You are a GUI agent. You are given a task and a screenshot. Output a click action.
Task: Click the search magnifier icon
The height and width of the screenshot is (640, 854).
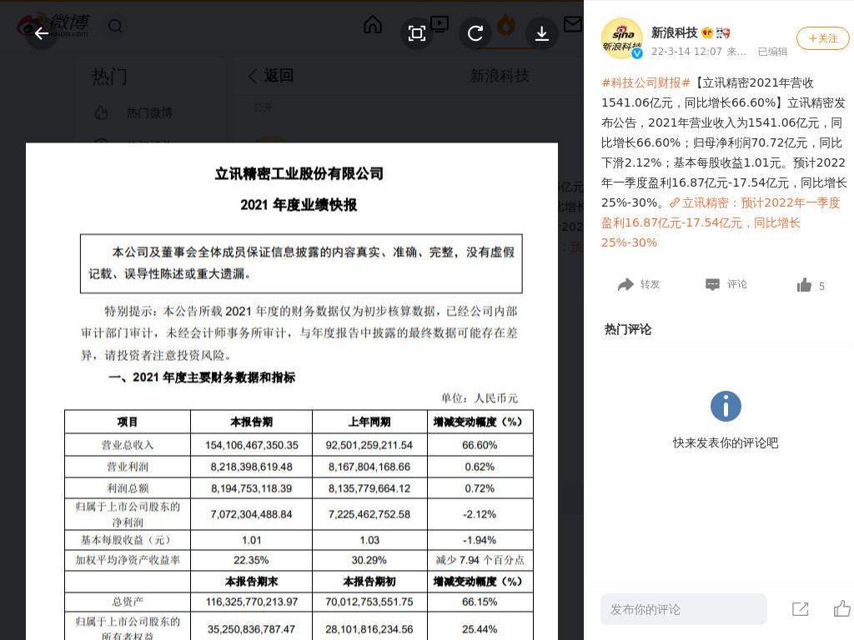tap(115, 26)
